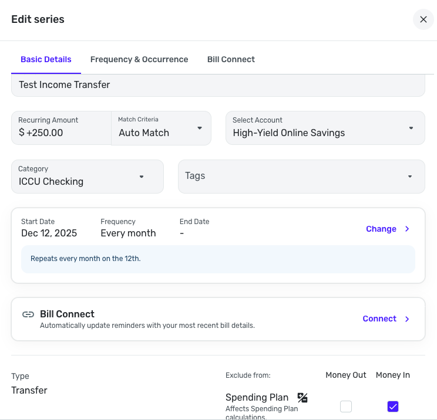Viewport: 437px width, 420px height.
Task: Click Change to edit the frequency
Action: (381, 229)
